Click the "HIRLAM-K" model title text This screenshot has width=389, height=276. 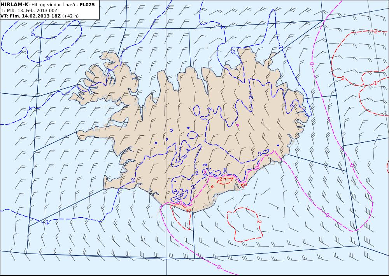click(14, 5)
